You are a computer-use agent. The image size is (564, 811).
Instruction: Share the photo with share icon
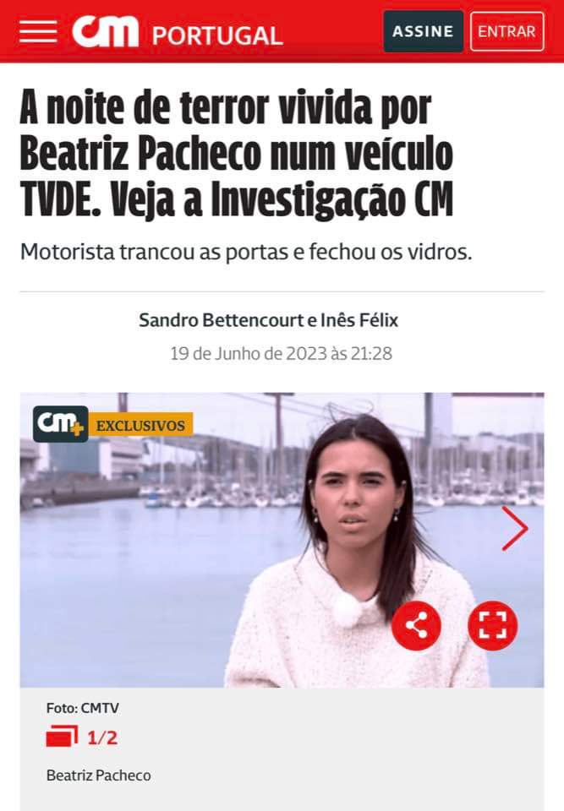coord(416,626)
